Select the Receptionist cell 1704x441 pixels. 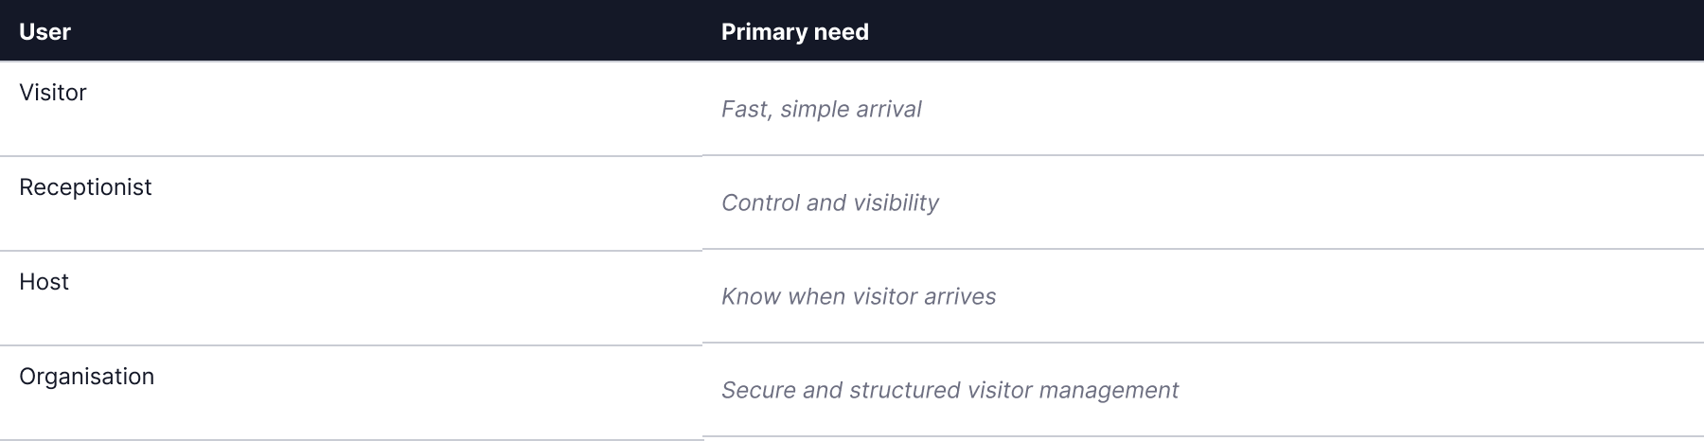pos(351,203)
